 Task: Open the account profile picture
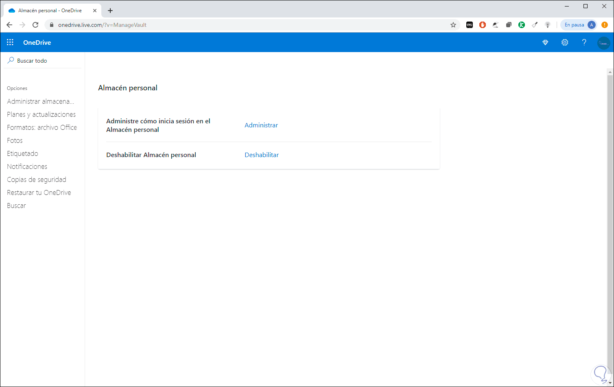coord(604,43)
